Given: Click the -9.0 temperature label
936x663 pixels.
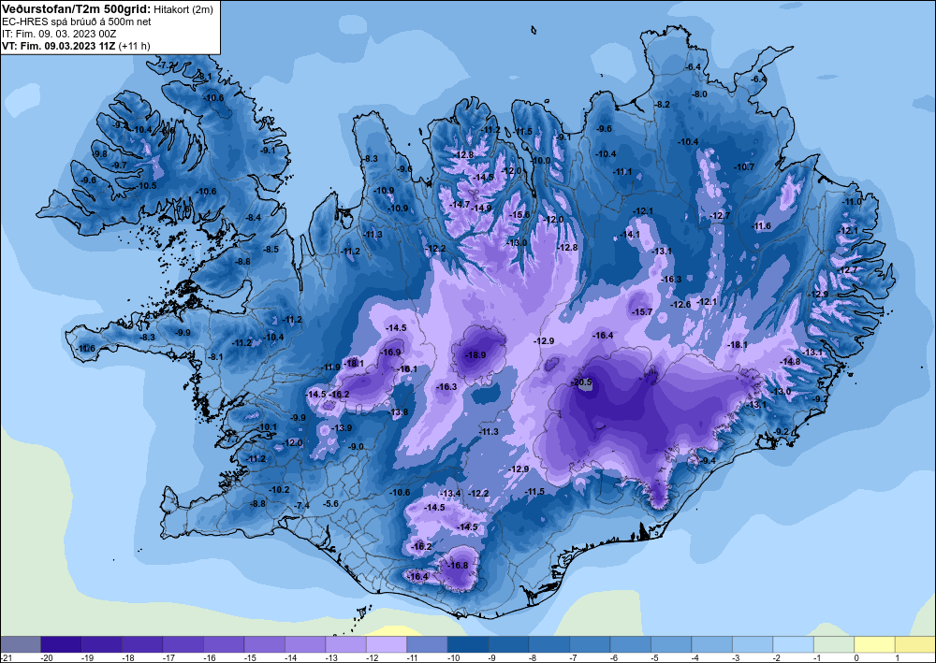Looking at the screenshot, I should tap(356, 447).
